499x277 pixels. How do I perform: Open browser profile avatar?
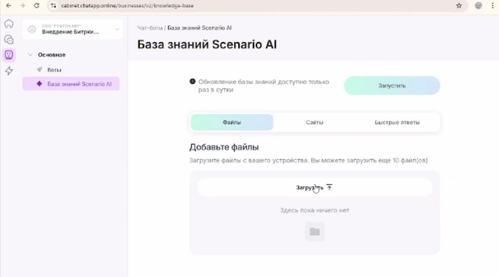click(478, 6)
